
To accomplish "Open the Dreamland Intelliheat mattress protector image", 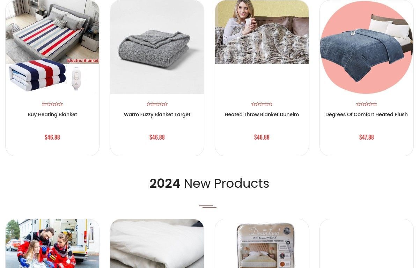I will click(x=262, y=244).
